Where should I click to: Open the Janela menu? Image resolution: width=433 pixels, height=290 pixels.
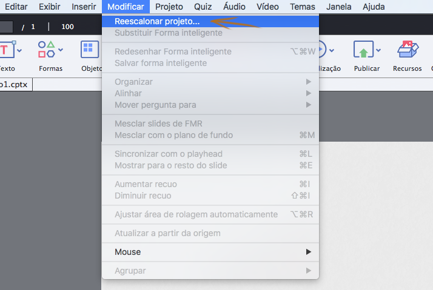(339, 7)
